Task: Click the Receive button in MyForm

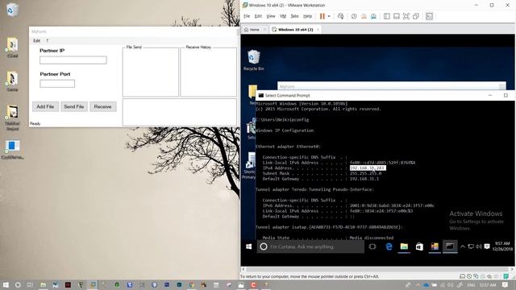Action: pos(103,106)
